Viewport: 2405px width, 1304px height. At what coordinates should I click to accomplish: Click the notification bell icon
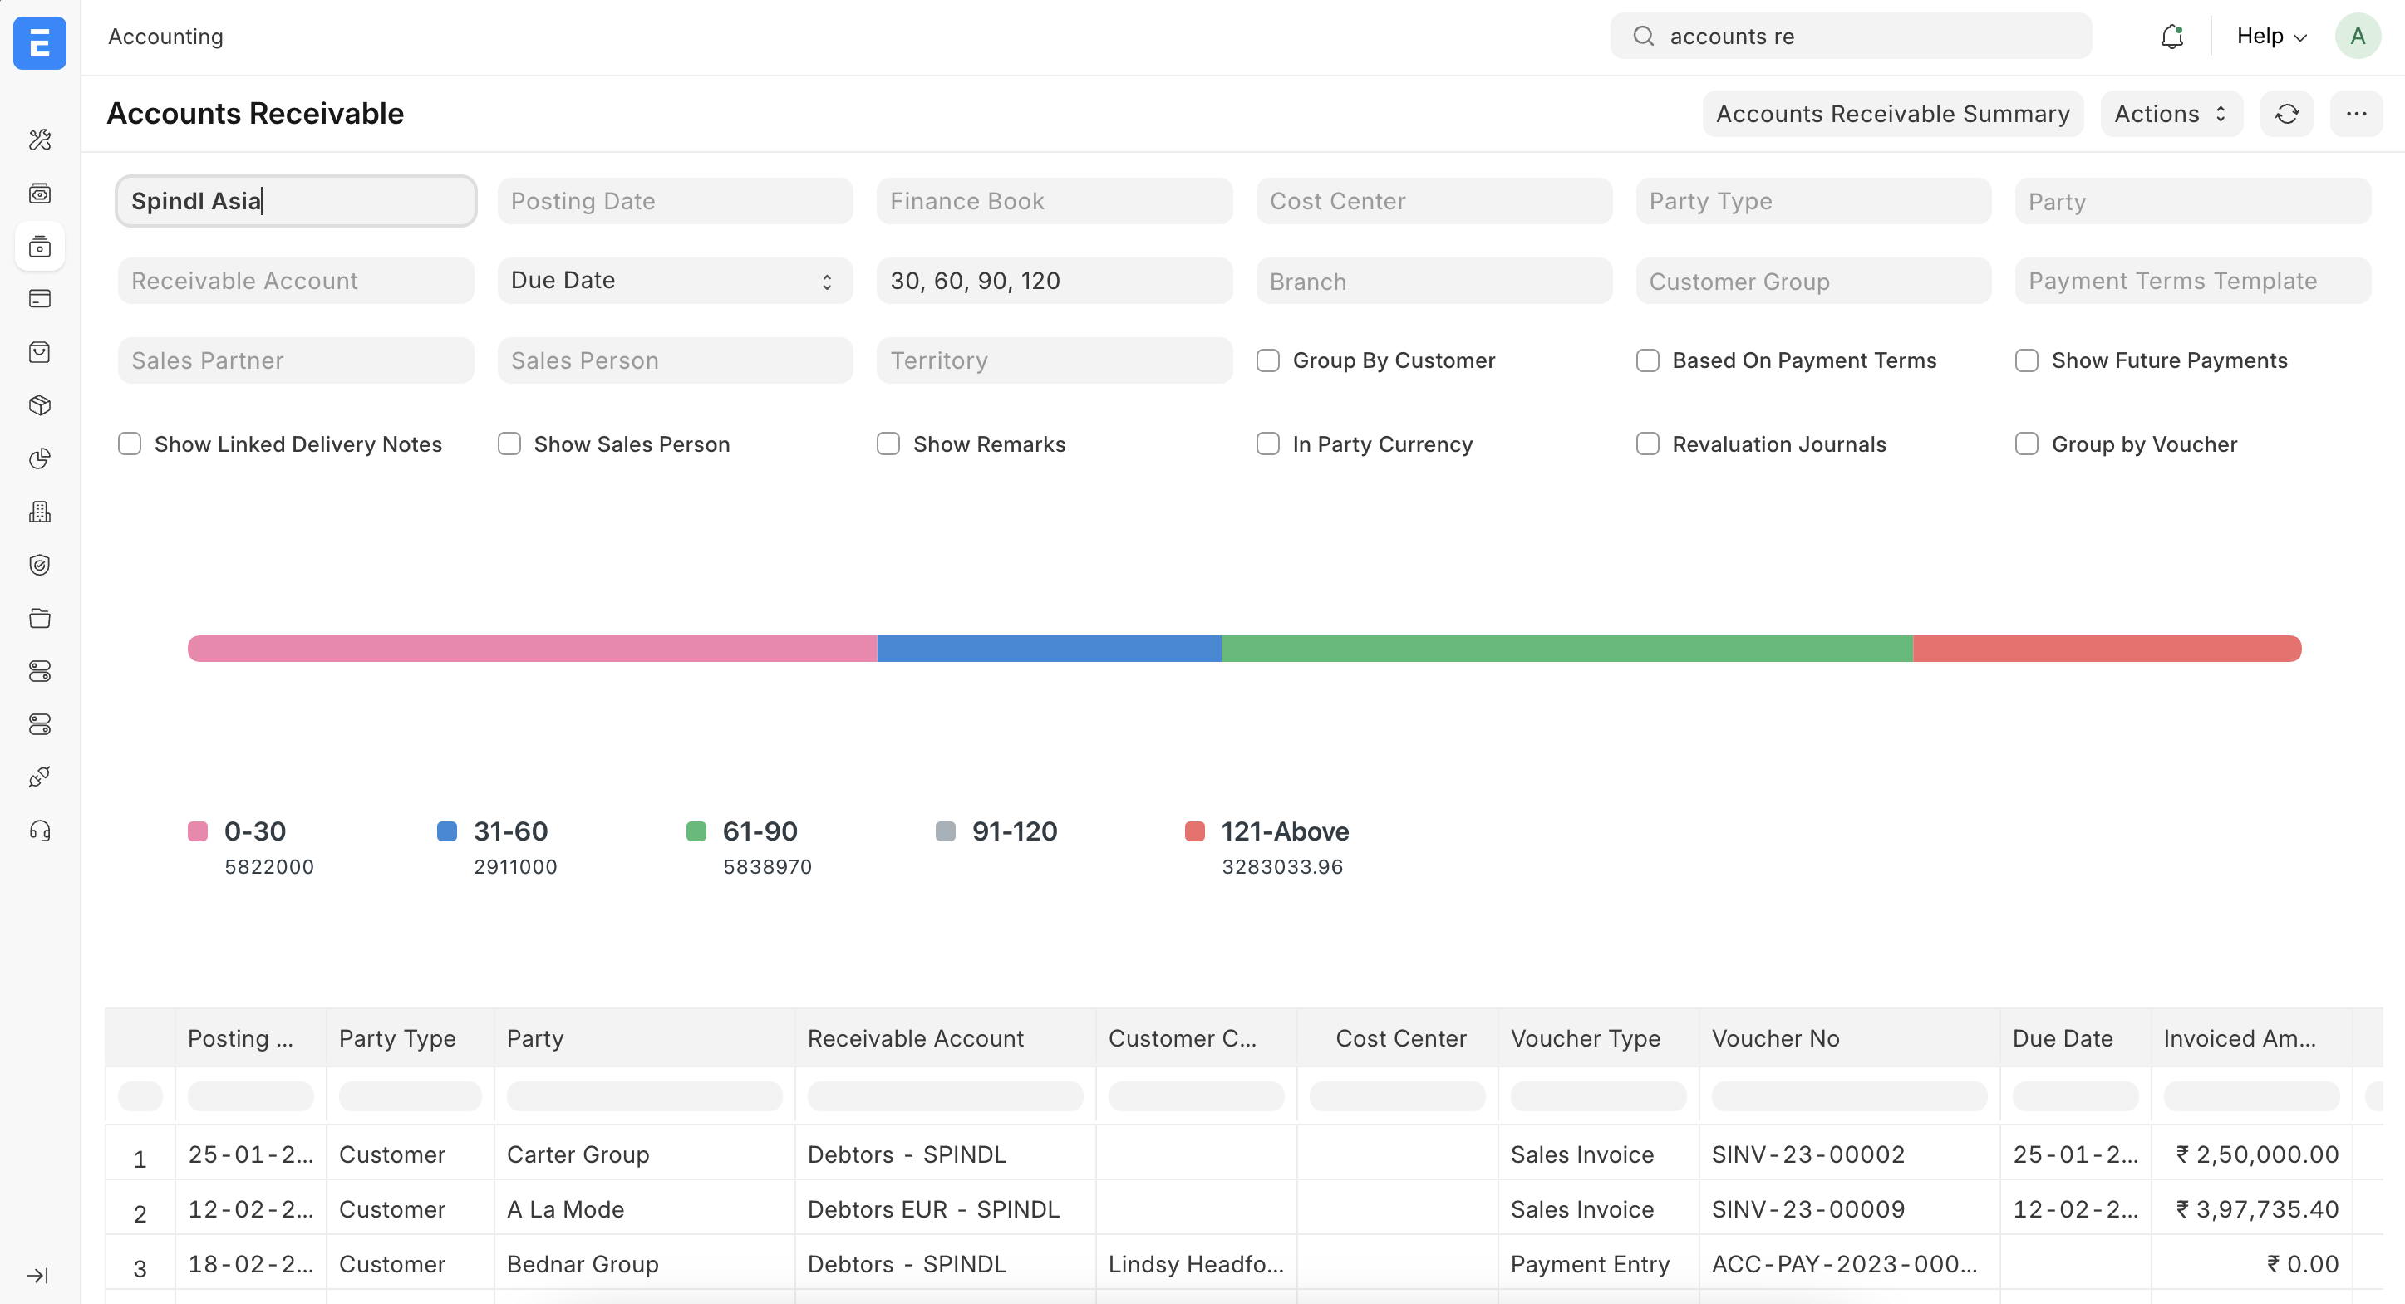pos(2172,36)
